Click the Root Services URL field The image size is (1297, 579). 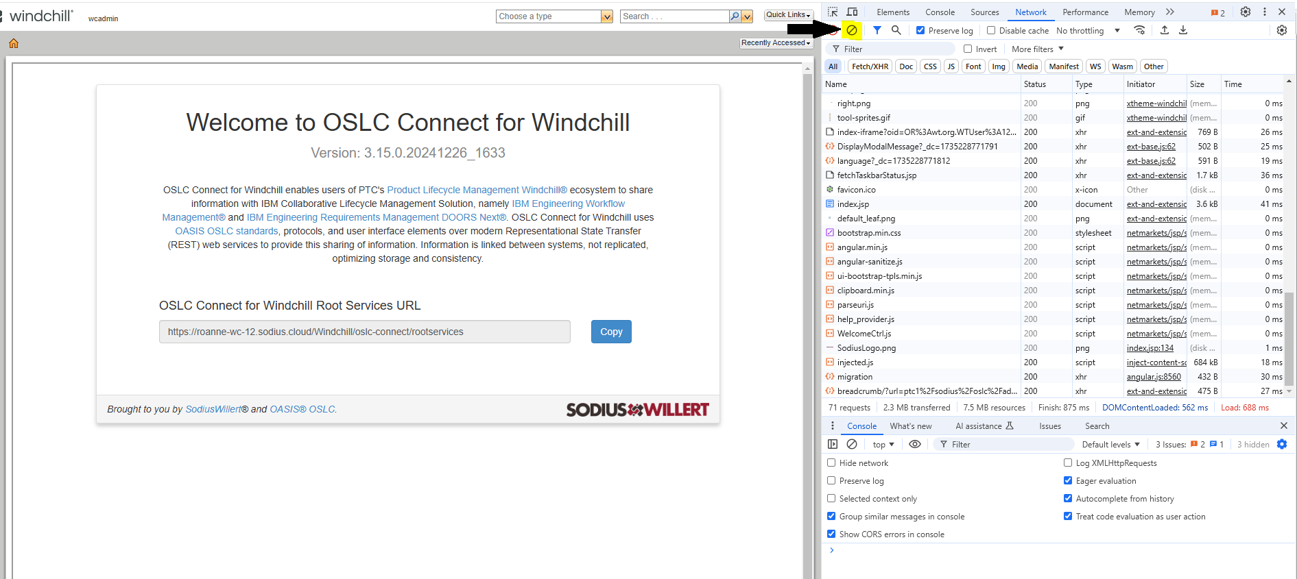(x=365, y=332)
